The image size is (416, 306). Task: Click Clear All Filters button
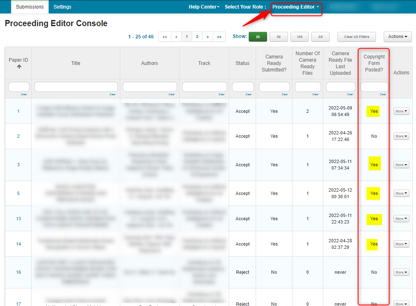356,37
